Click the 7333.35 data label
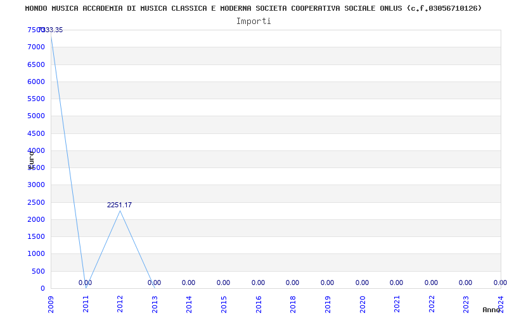The width and height of the screenshot is (507, 316). (x=52, y=30)
